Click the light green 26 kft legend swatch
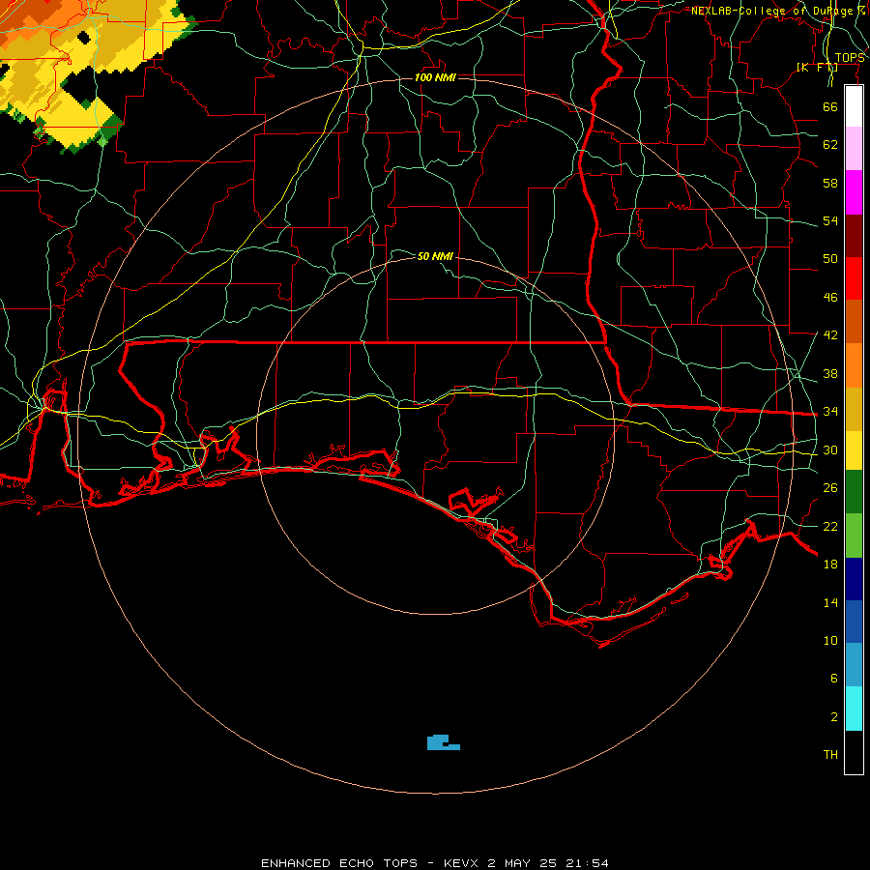Viewport: 870px width, 870px height. (x=854, y=536)
